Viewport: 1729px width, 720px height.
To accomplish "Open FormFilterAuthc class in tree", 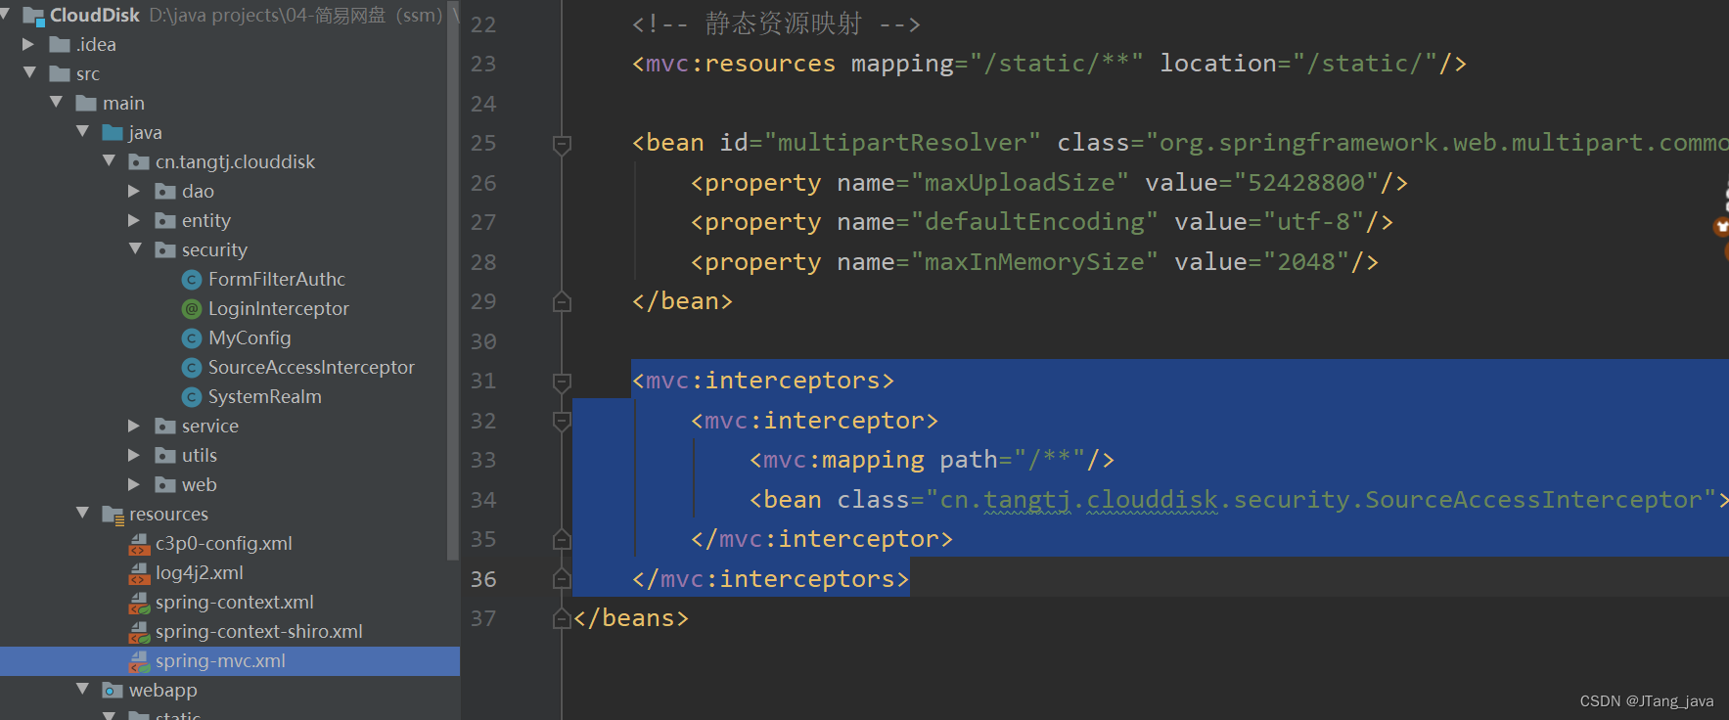I will tap(277, 280).
